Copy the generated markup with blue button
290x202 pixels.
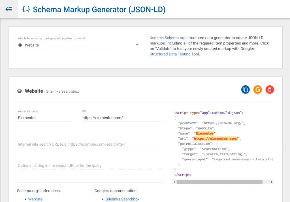pos(246,90)
